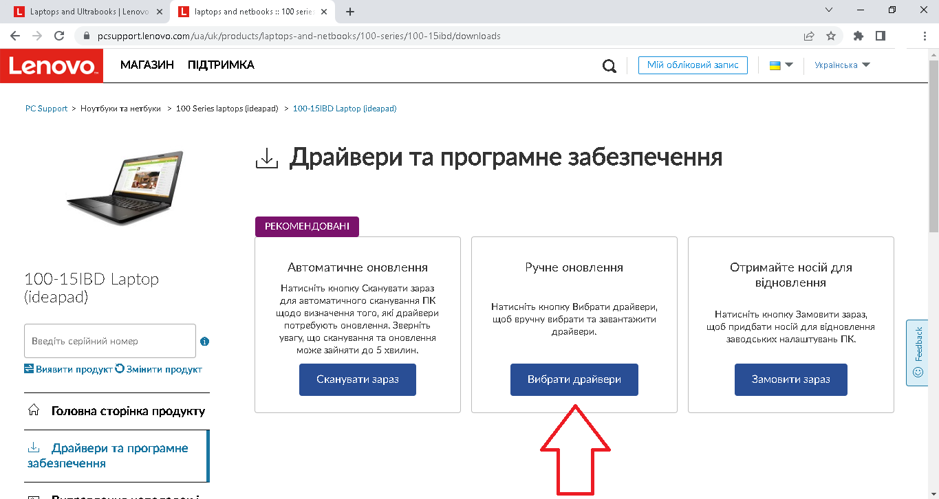
Task: Click the site lock icon in address bar
Action: tap(86, 36)
